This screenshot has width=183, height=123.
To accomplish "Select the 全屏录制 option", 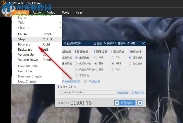I will click(67, 58).
